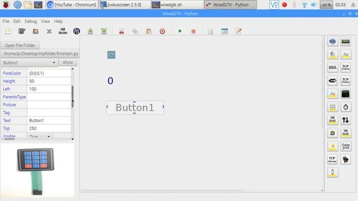The height and width of the screenshot is (201, 358).
Task: Open the Edit menu
Action: pyautogui.click(x=17, y=21)
